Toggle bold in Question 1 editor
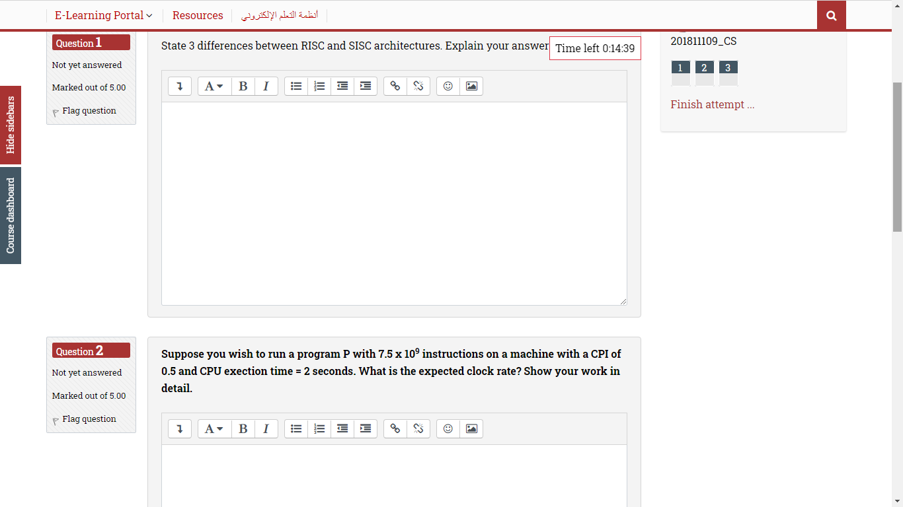903x507 pixels. pyautogui.click(x=243, y=86)
